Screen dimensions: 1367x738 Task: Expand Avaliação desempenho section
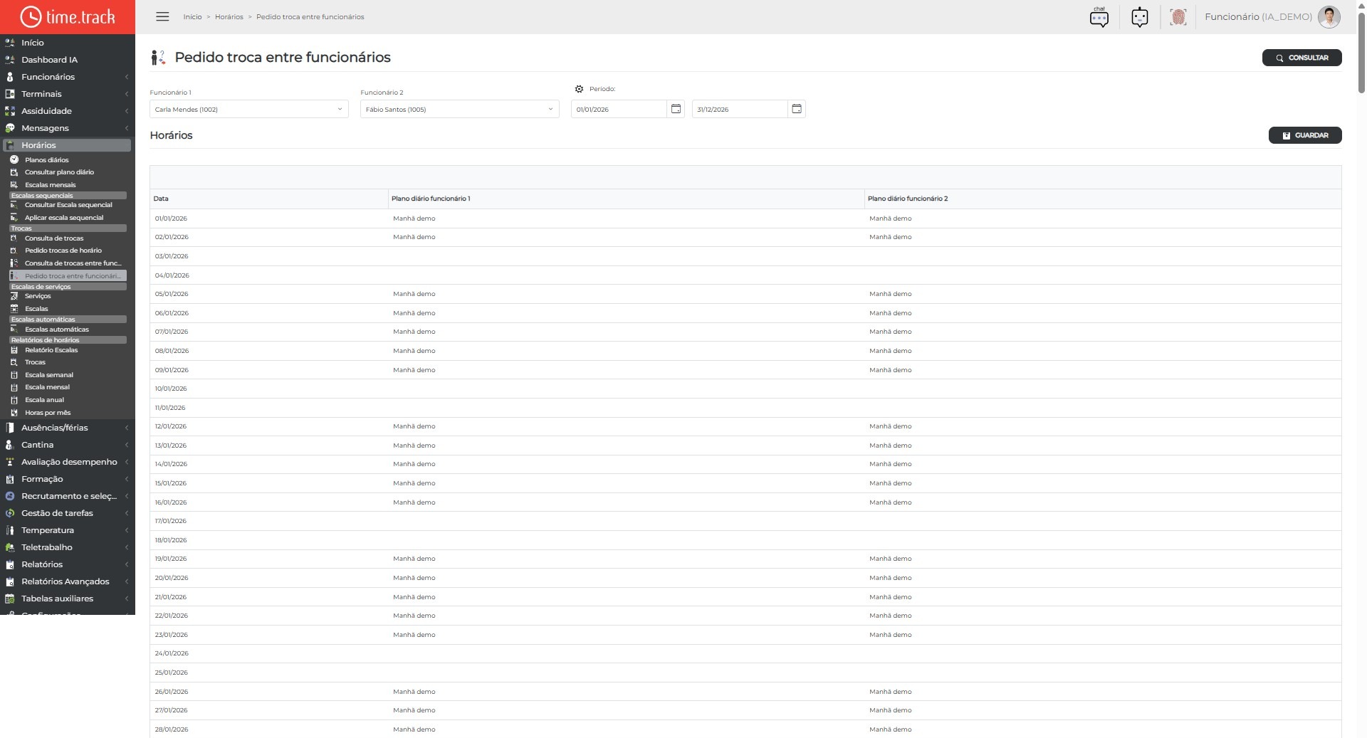(67, 462)
